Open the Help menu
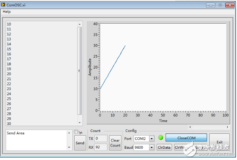 pyautogui.click(x=7, y=12)
